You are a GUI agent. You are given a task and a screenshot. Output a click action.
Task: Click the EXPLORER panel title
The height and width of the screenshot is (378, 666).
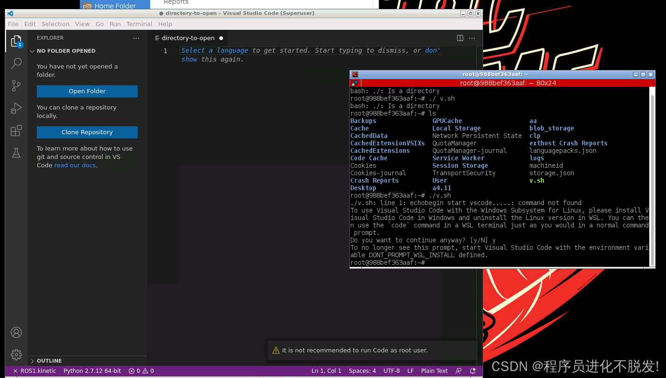pyautogui.click(x=50, y=38)
